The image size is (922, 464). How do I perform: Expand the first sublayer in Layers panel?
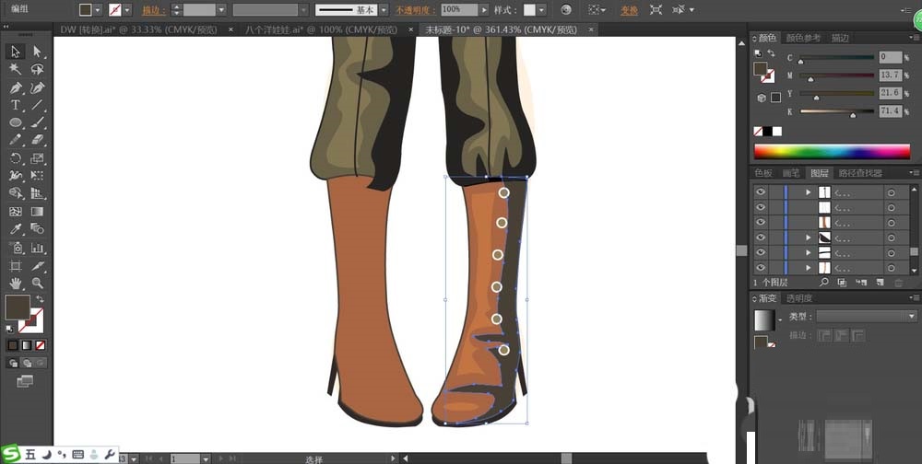(809, 192)
